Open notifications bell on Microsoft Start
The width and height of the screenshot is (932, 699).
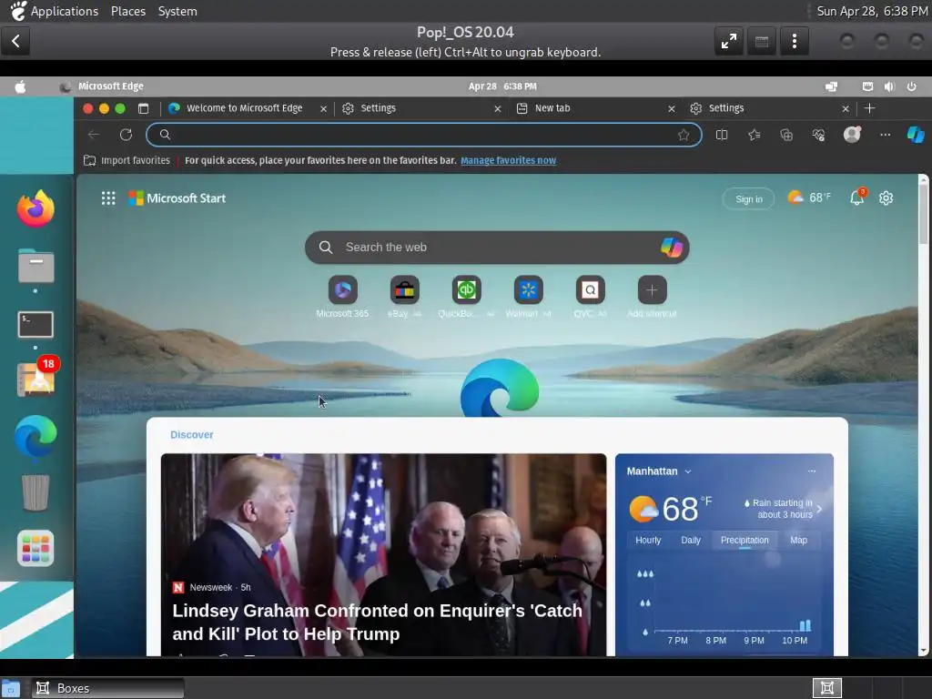[x=857, y=198]
